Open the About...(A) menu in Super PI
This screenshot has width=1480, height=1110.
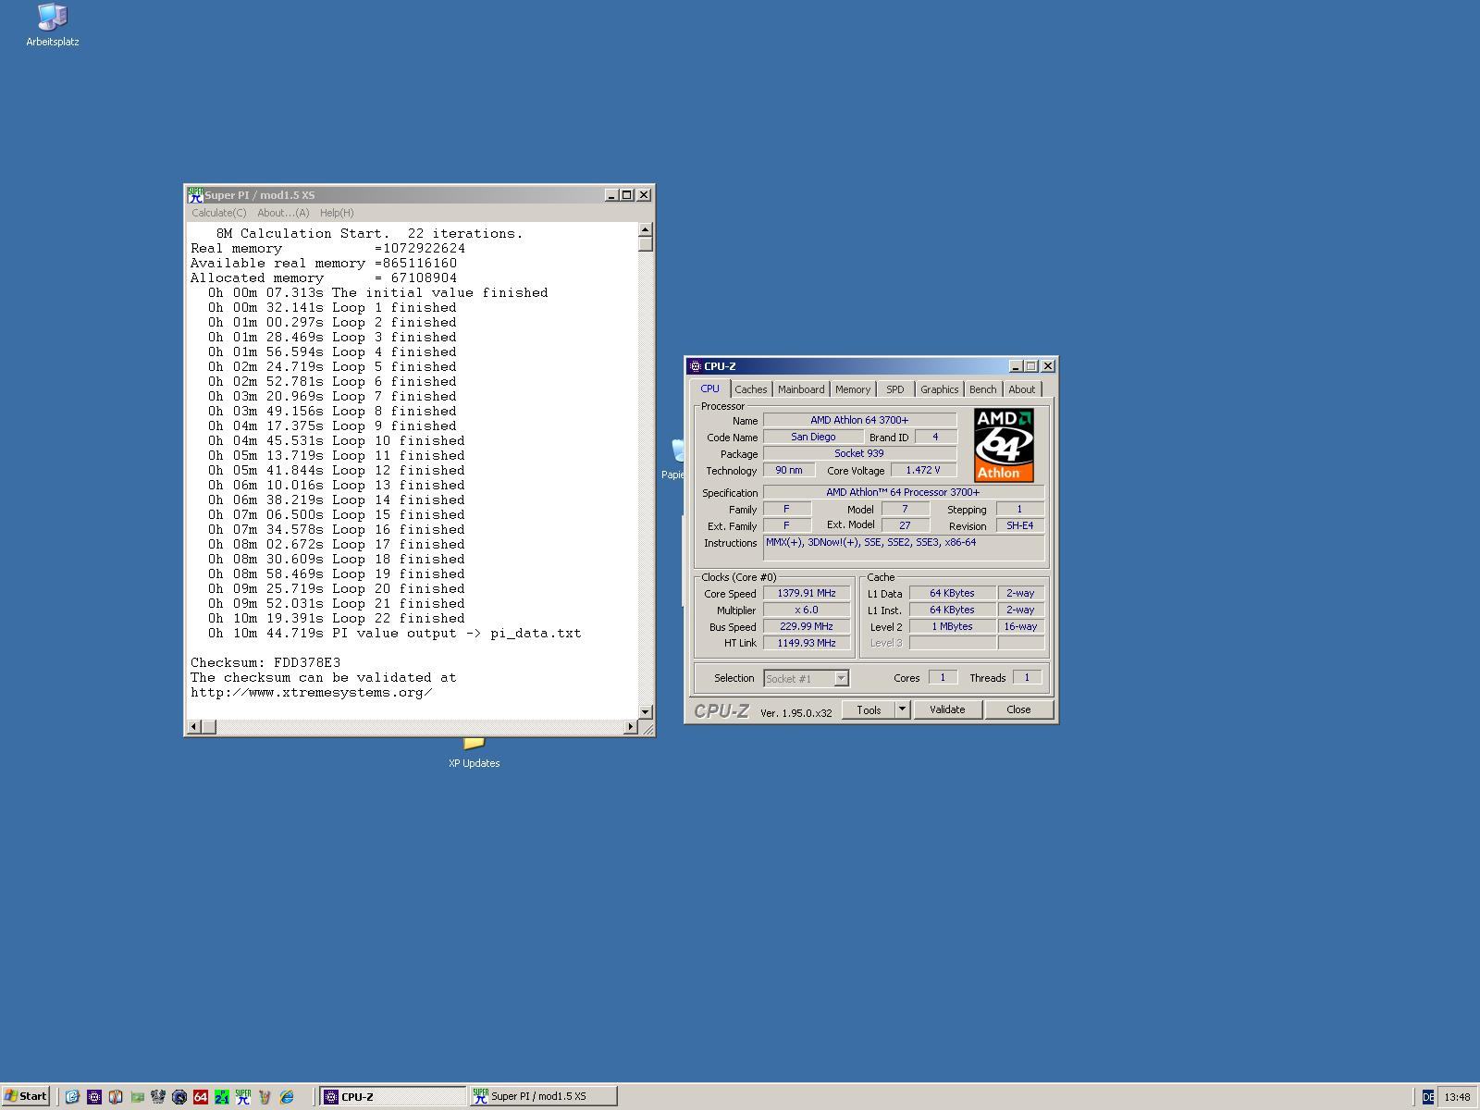tap(283, 213)
